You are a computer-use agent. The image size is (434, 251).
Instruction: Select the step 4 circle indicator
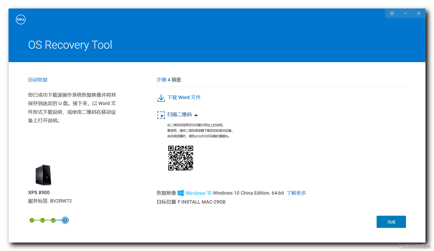tap(65, 220)
